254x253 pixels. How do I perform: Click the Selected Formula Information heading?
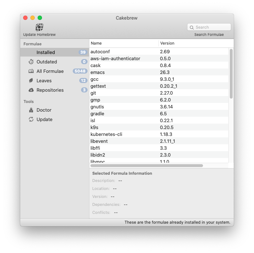point(122,173)
